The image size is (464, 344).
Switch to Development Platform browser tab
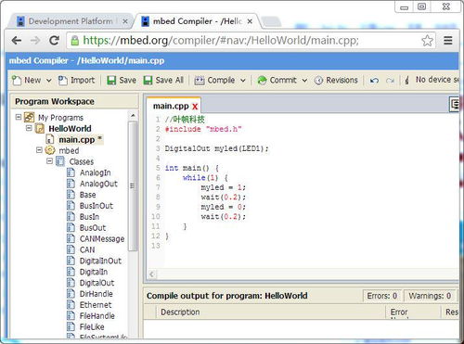pos(71,21)
